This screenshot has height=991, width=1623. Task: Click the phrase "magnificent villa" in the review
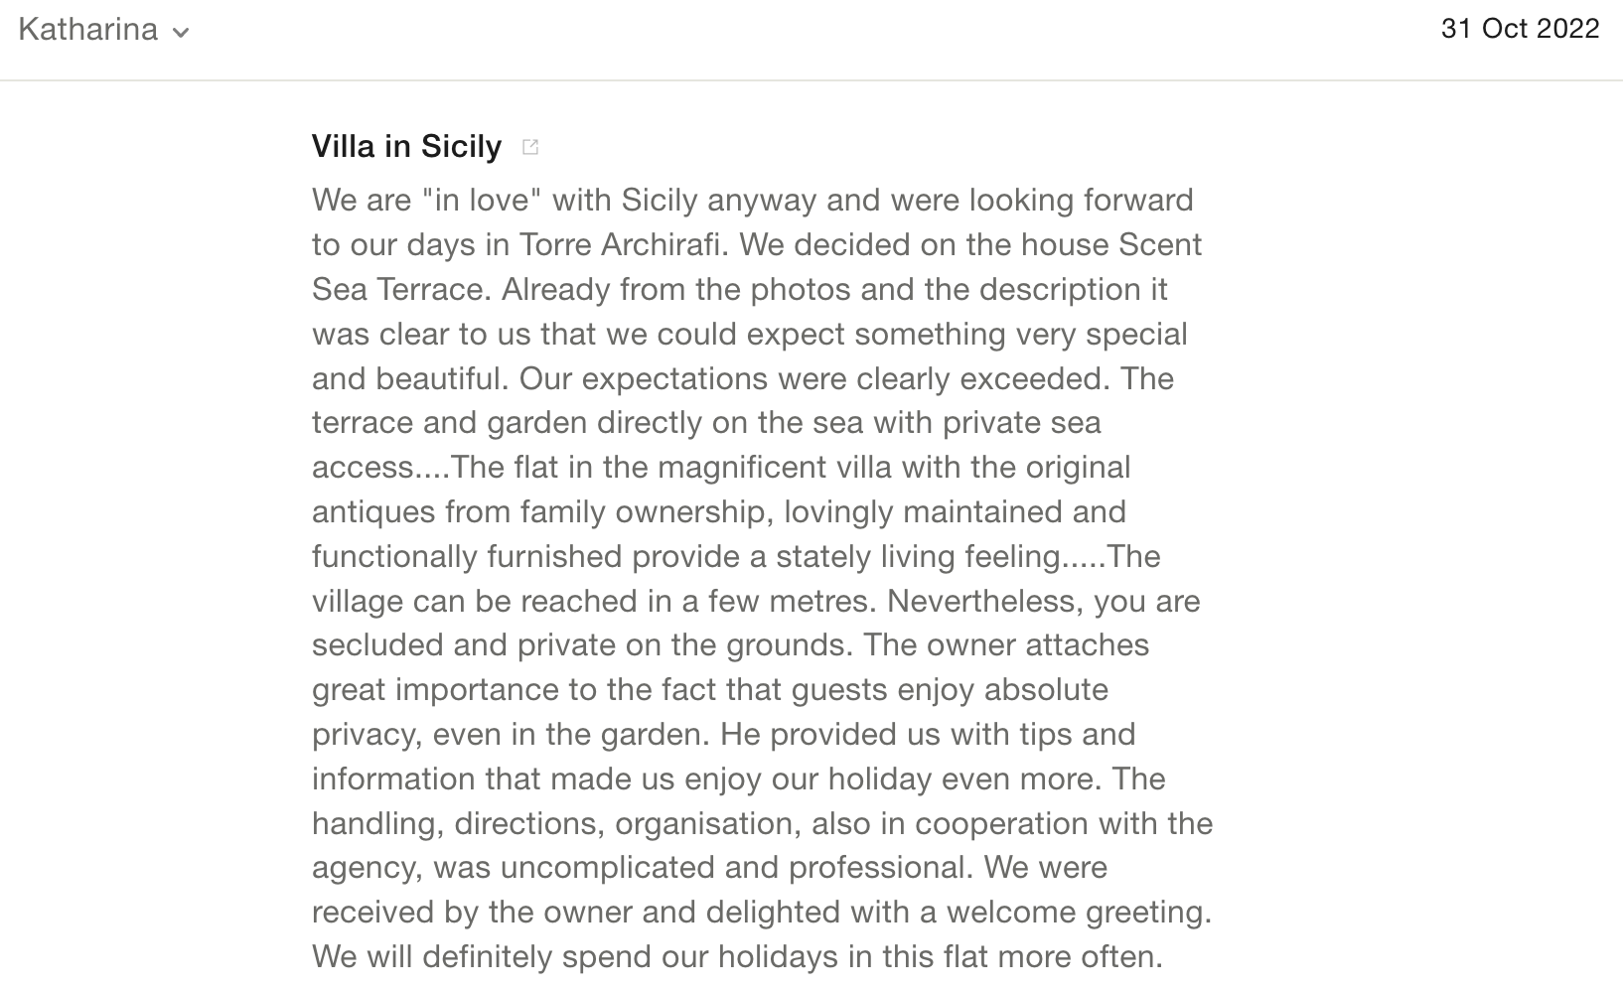(x=771, y=467)
